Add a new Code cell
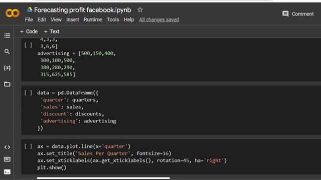 (29, 31)
